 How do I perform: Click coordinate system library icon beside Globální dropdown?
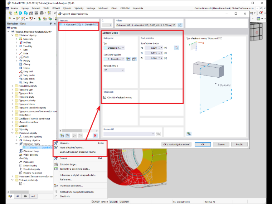tap(134, 59)
